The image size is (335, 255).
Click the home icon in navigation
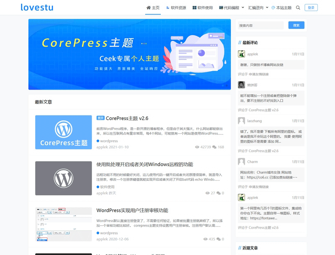149,8
